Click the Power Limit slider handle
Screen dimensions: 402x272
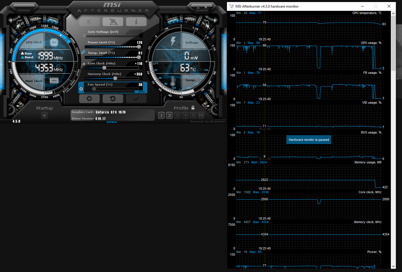coord(139,47)
